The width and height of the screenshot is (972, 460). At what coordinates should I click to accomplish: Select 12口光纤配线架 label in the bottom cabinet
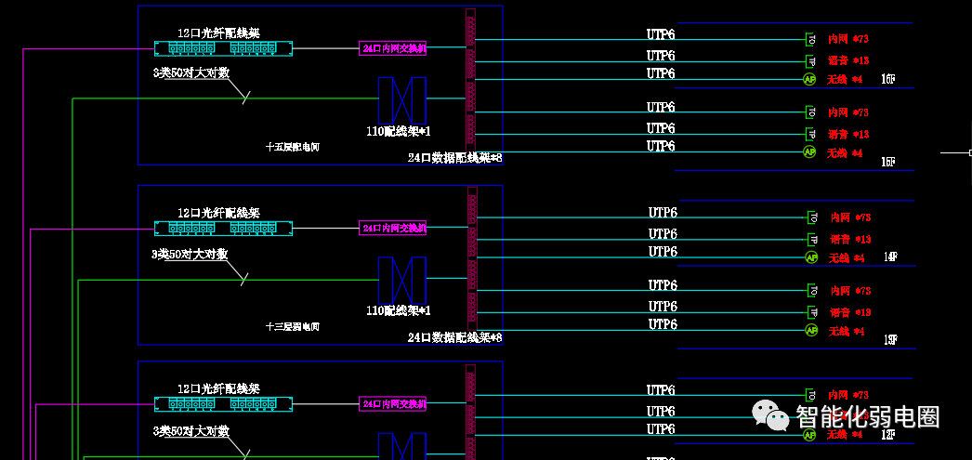coord(218,388)
